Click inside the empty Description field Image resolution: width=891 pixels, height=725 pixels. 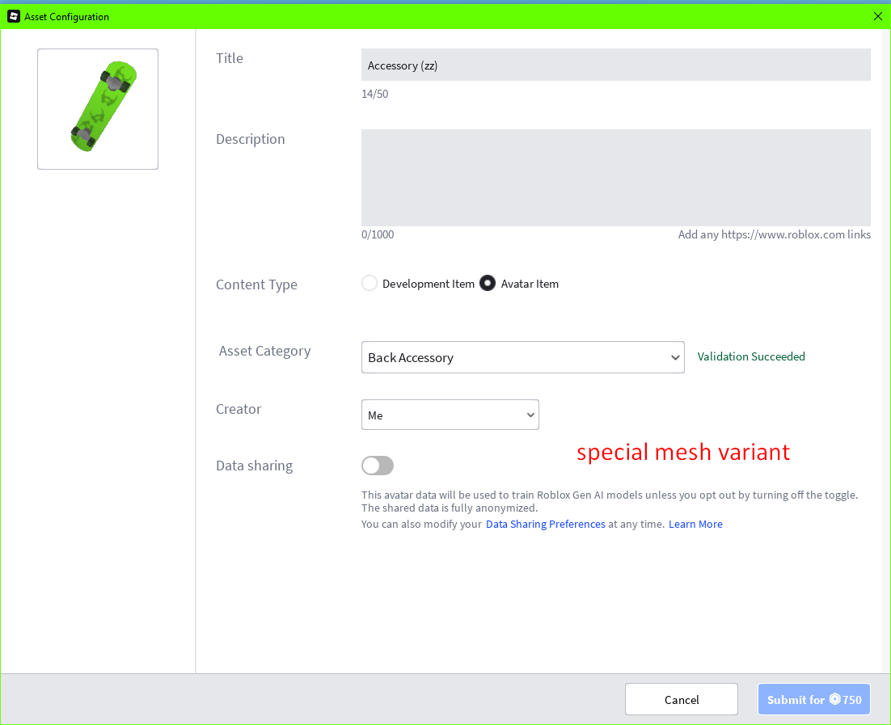point(615,177)
